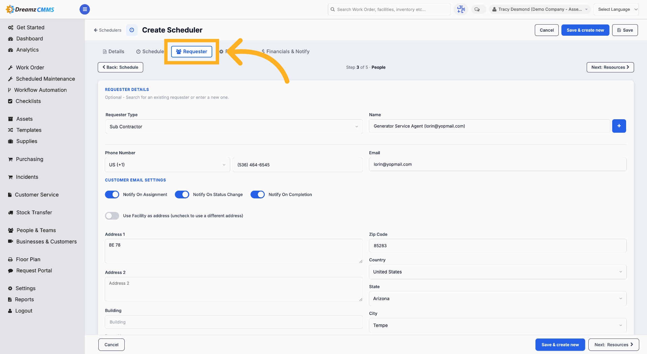Open the State dropdown showing Arizona
647x354 pixels.
(498, 298)
